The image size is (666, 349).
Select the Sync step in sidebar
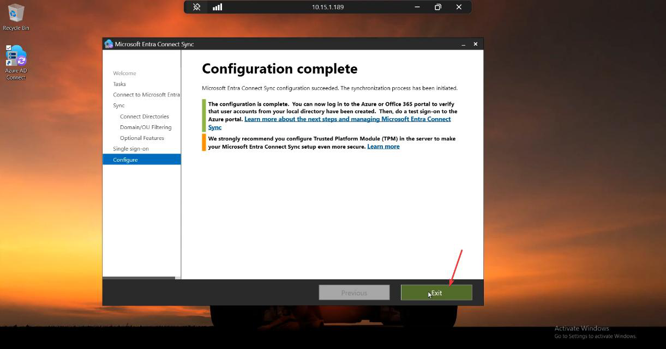[x=119, y=106]
